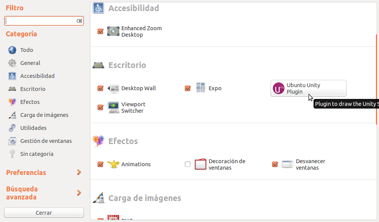Click the Desktop Wall plugin icon
The width and height of the screenshot is (379, 222).
click(114, 88)
